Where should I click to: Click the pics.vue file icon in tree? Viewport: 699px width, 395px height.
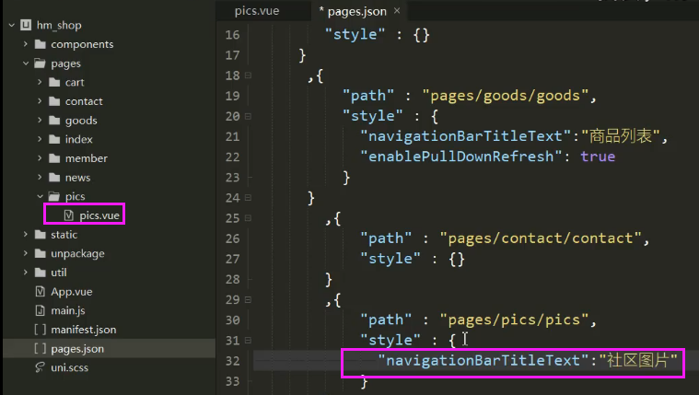coord(69,215)
